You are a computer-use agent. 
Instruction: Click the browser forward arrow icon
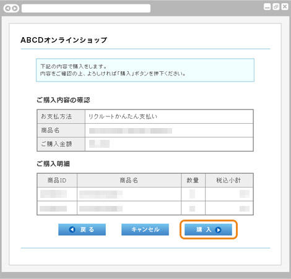point(15,9)
